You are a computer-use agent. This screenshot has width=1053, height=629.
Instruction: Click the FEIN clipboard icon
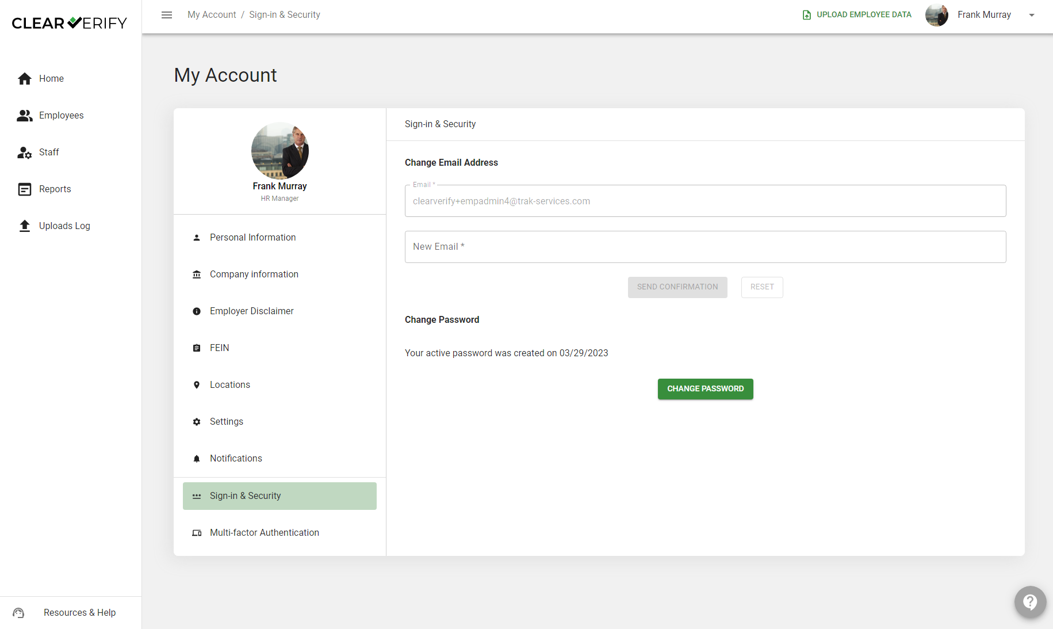[197, 348]
